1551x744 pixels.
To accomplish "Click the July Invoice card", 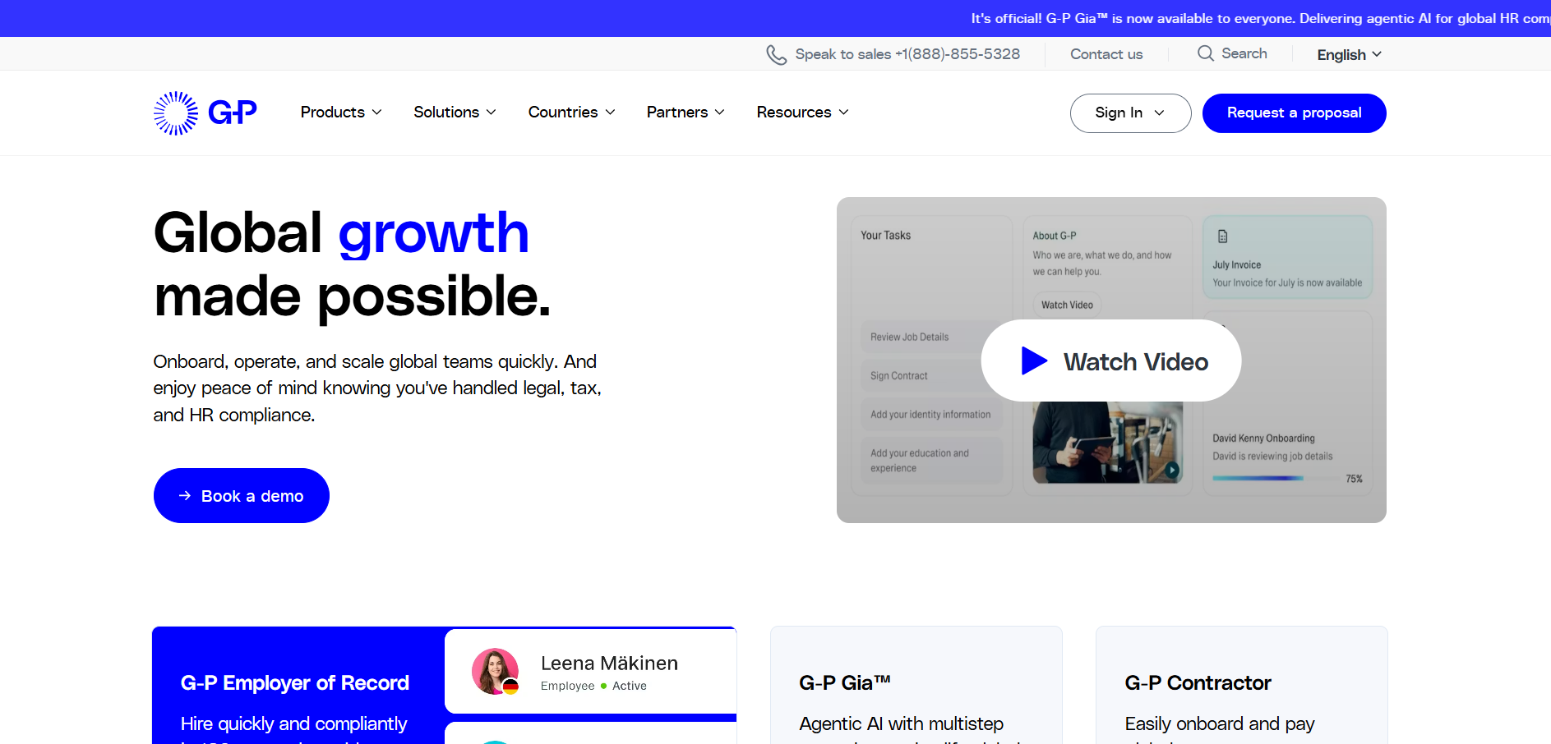I will tap(1287, 257).
